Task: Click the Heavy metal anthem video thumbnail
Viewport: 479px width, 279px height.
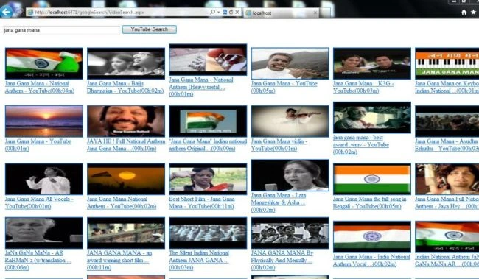Action: click(x=208, y=60)
